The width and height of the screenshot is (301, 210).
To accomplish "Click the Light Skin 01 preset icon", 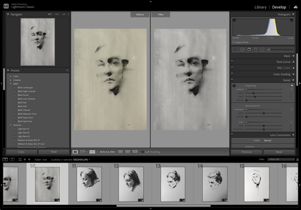I will [x=15, y=129].
